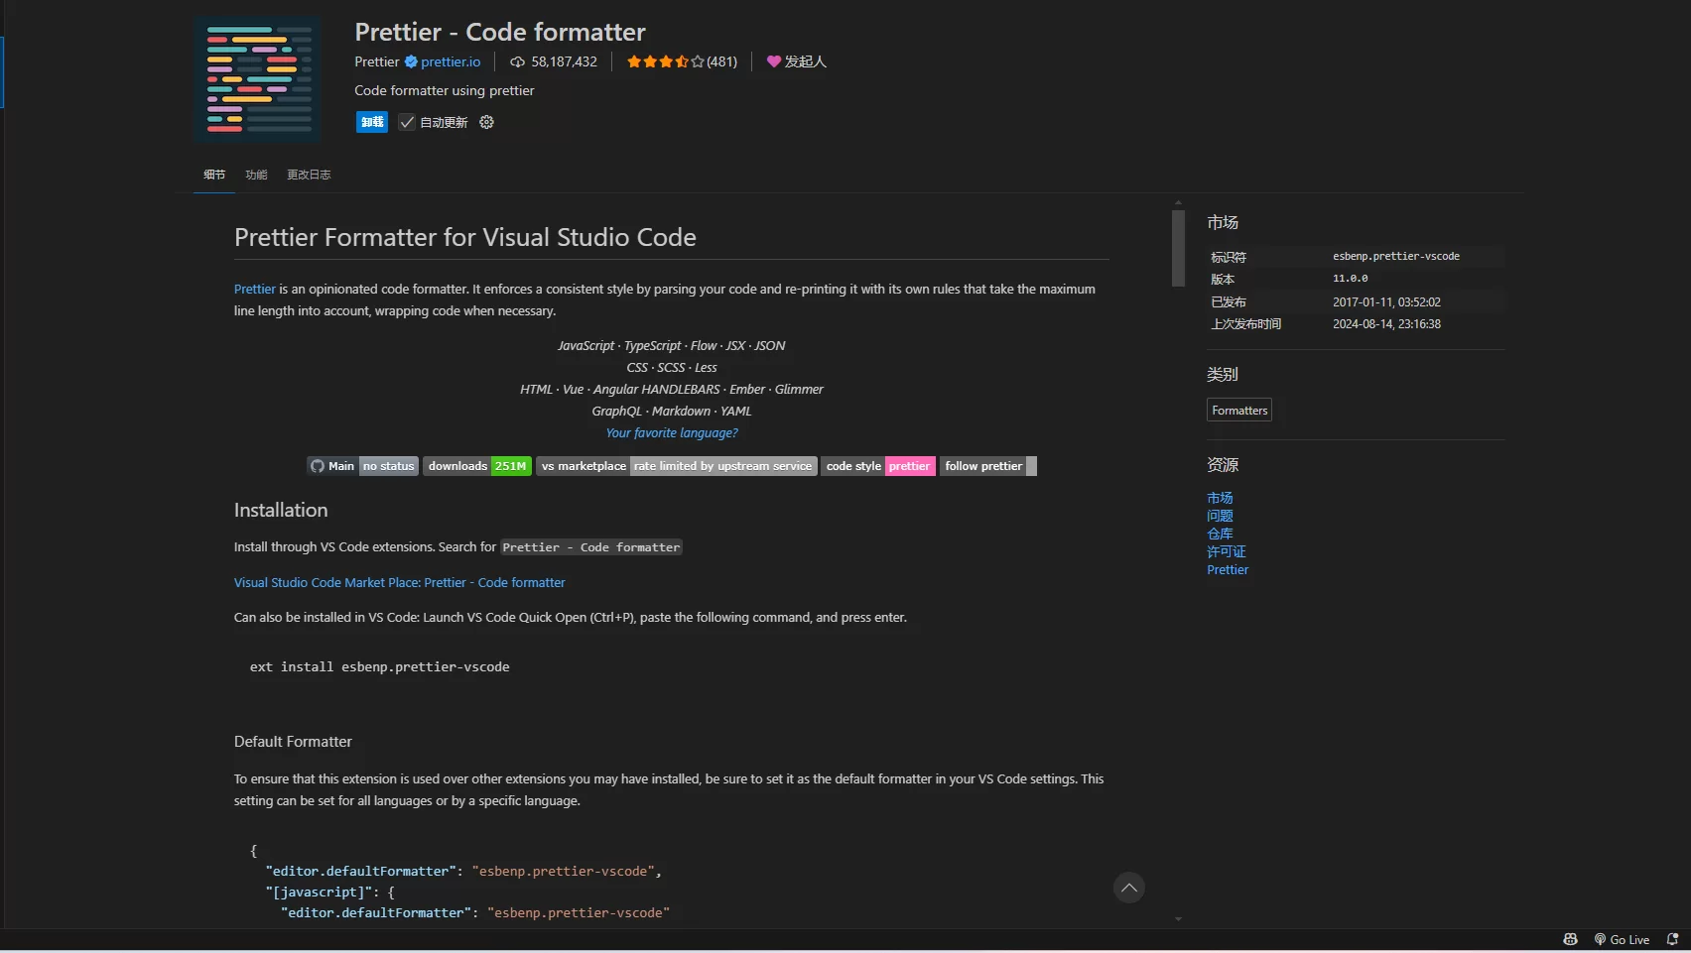The image size is (1691, 953).
Task: Switch to the 功能 features tab
Action: (x=256, y=175)
